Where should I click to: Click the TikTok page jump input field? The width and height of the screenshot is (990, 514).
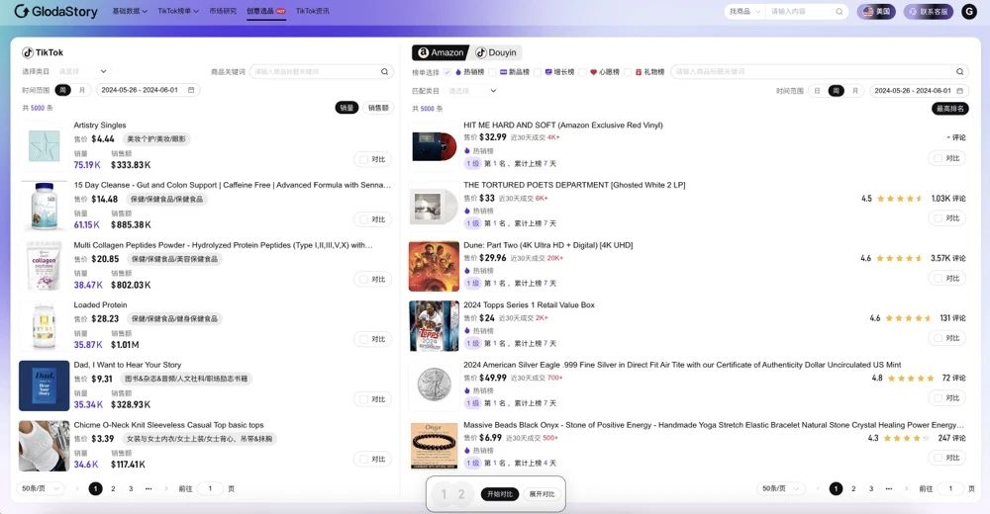pyautogui.click(x=210, y=488)
